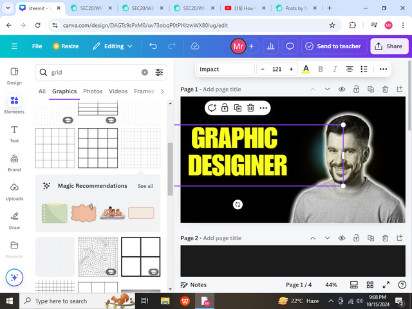Duplicate the selected text element

pos(238,108)
